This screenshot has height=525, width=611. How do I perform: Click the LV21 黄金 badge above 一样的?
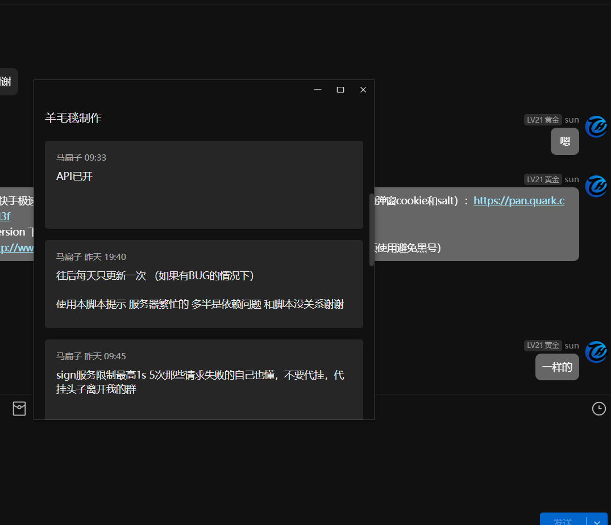click(x=542, y=345)
